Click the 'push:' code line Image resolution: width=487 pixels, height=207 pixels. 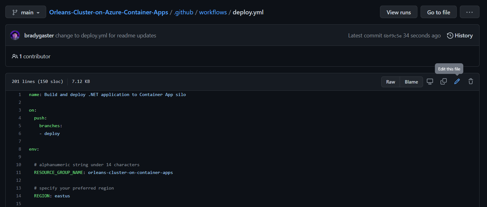point(41,118)
